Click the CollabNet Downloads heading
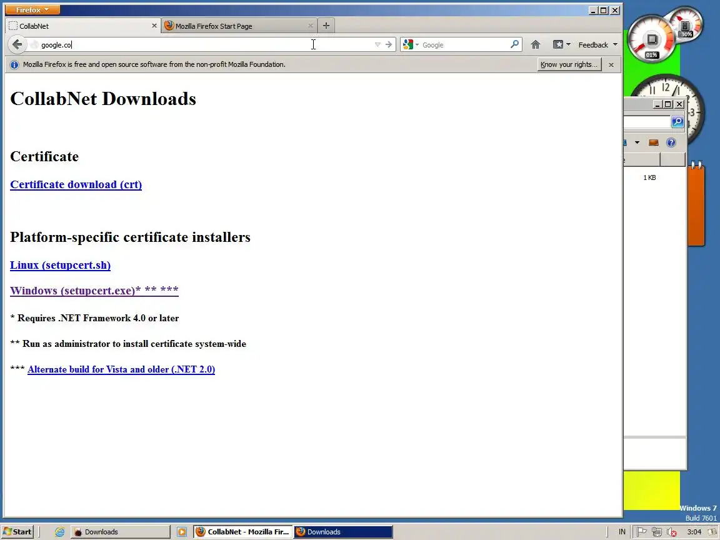 tap(103, 99)
